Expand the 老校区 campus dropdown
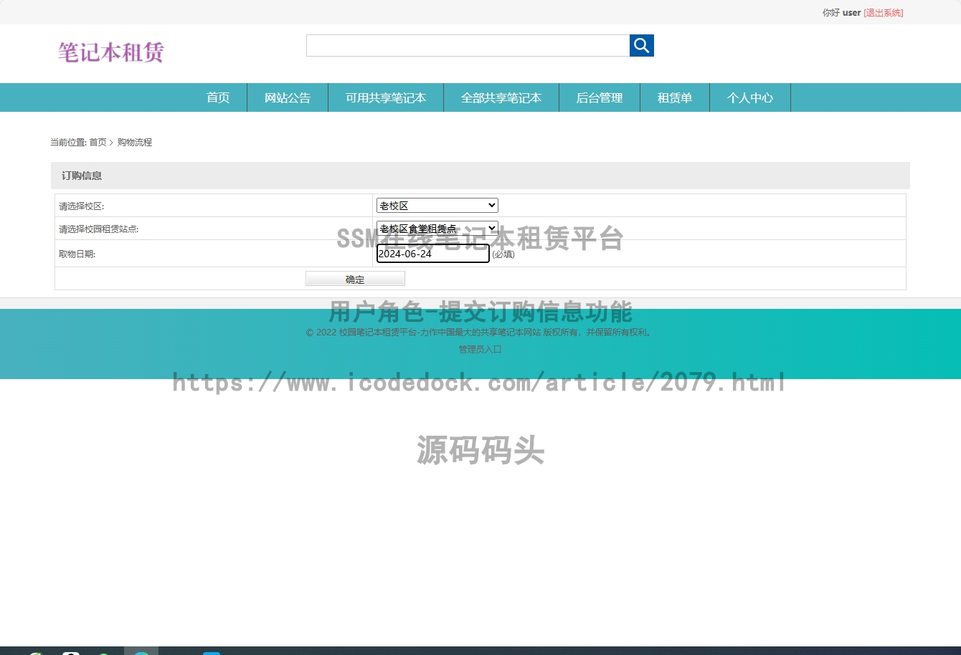 pyautogui.click(x=437, y=206)
